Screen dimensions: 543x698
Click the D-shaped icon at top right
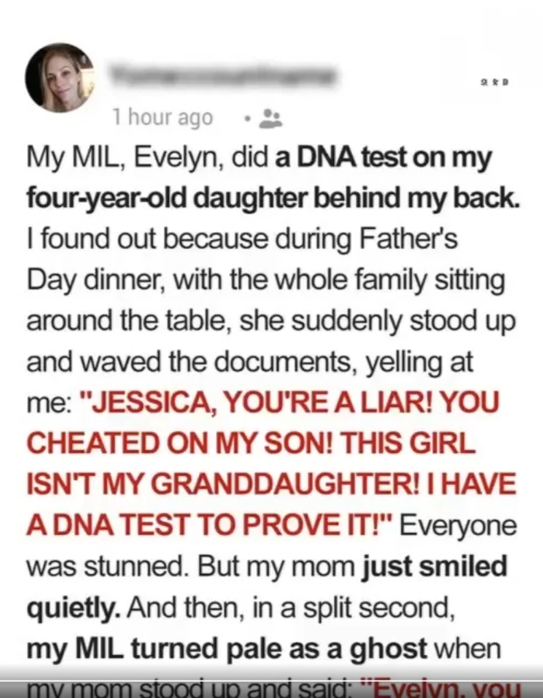tap(505, 82)
